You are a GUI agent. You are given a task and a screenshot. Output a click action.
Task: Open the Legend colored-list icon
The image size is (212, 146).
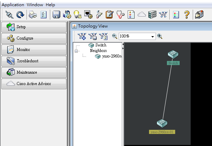[x=176, y=14]
